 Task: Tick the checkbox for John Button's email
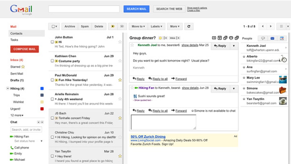52,42
